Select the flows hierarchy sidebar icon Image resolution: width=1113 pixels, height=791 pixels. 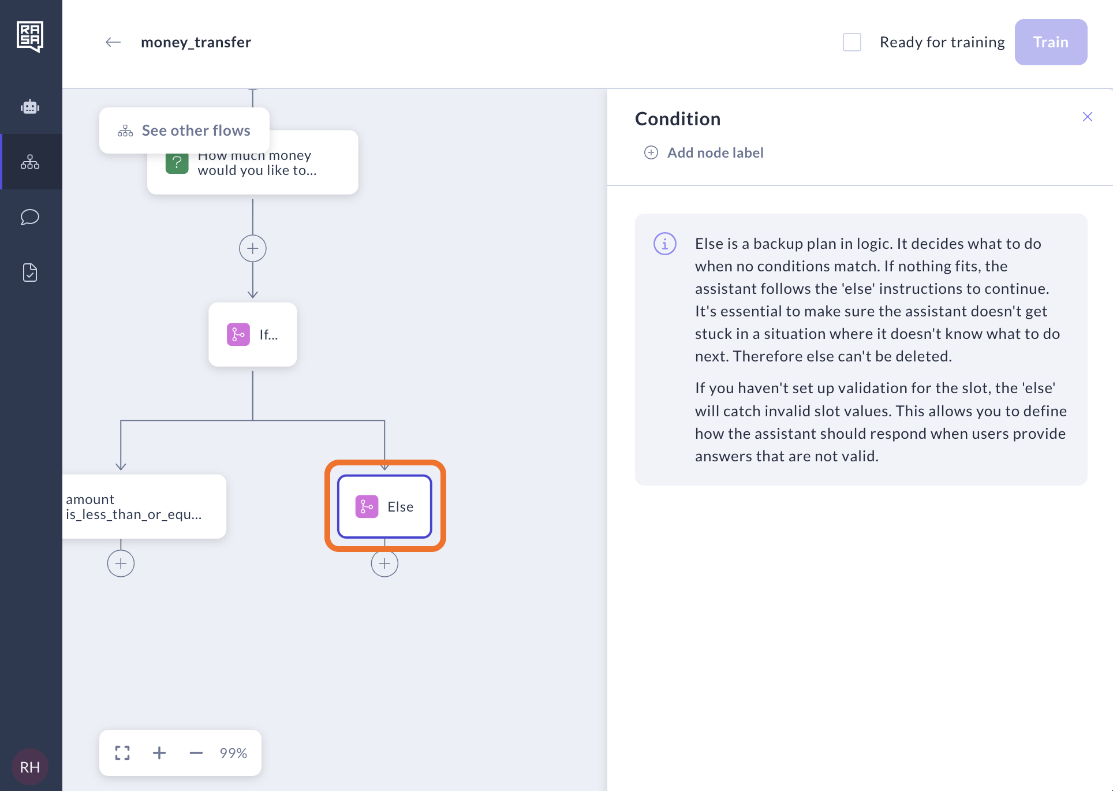click(30, 162)
